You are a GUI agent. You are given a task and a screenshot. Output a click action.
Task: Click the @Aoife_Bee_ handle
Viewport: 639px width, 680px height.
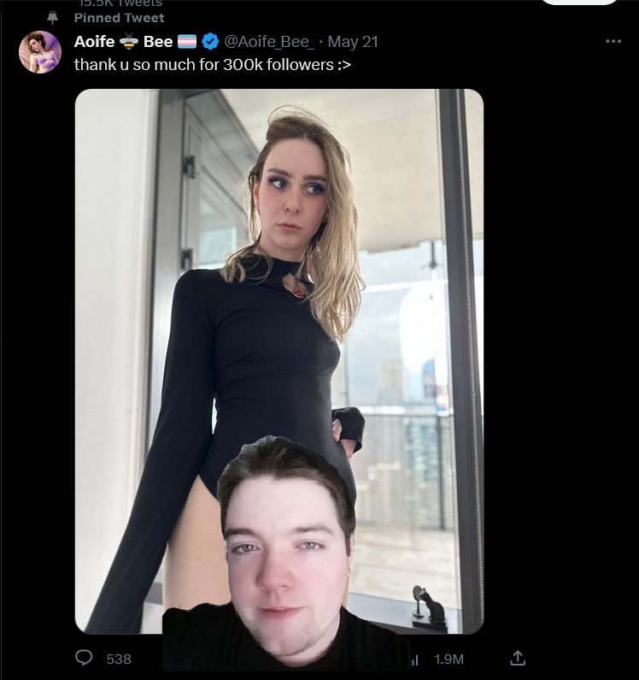pos(269,42)
